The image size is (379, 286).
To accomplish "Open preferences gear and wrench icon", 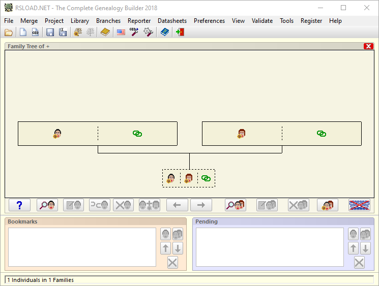I will pos(148,32).
